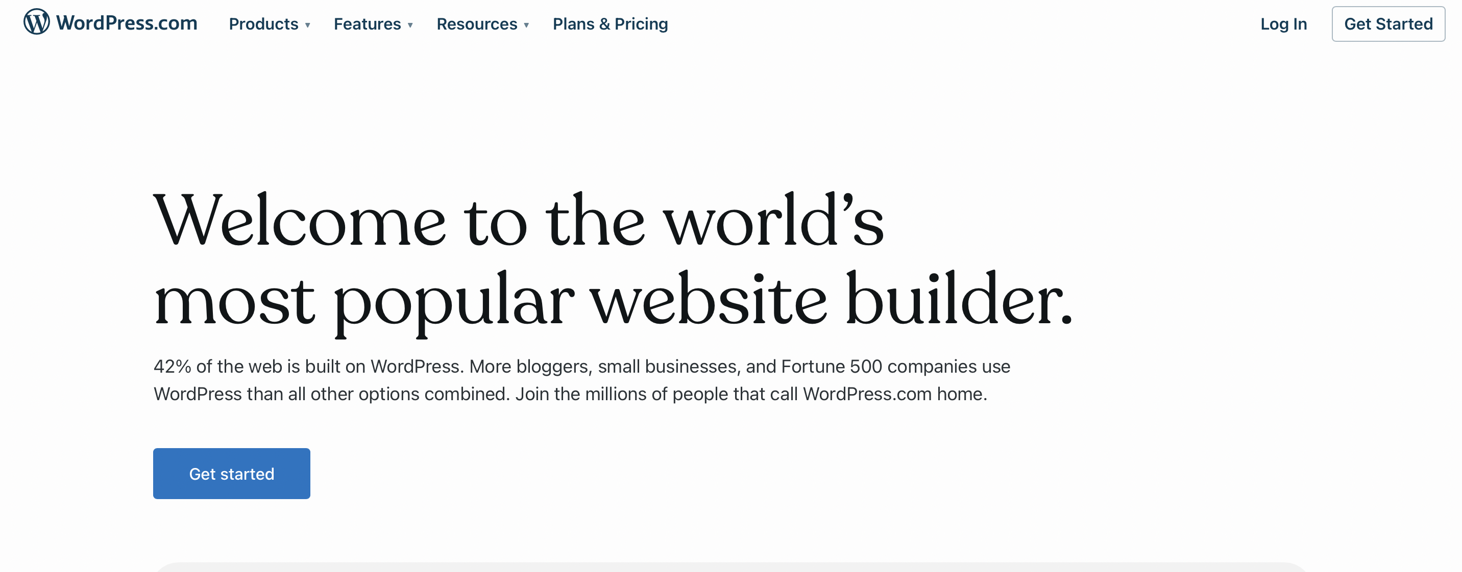
Task: Click the Log In link
Action: [x=1283, y=24]
